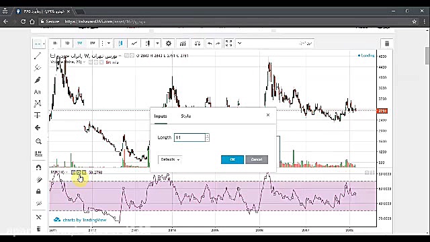Toggle fullscreen chart mode
The height and width of the screenshot is (242, 430).
pyautogui.click(x=228, y=43)
